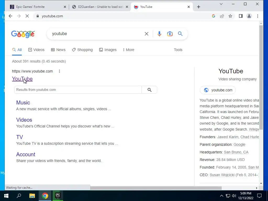
Task: Switch to the Shopping results tab
Action: coord(82,50)
